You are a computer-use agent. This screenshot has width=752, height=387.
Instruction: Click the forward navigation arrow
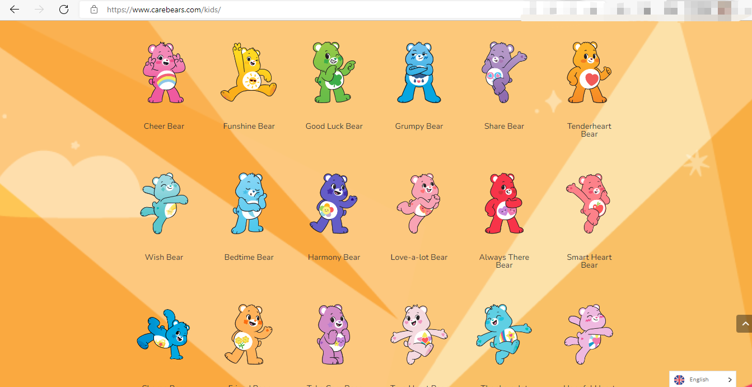[x=38, y=10]
